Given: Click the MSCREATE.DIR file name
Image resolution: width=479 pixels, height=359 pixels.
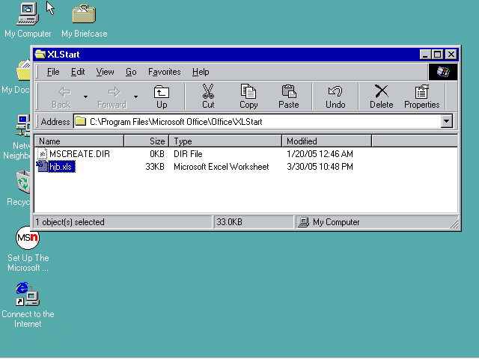Looking at the screenshot, I should pos(79,153).
